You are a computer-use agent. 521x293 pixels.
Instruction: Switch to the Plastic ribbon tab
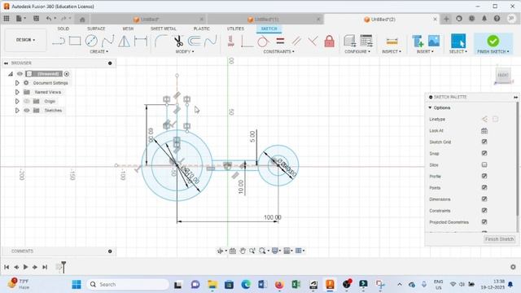click(201, 29)
